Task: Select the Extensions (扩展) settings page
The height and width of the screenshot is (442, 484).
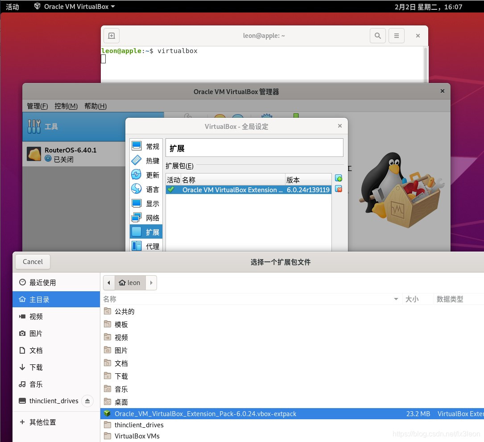Action: 146,232
